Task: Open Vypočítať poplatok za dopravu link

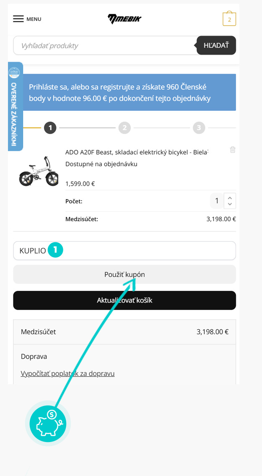Action: [68, 373]
